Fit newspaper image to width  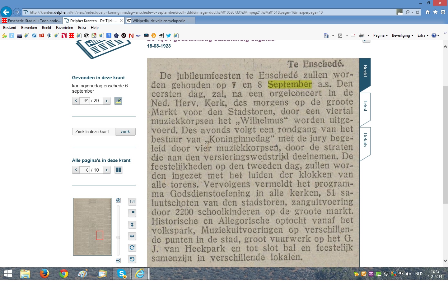(132, 236)
